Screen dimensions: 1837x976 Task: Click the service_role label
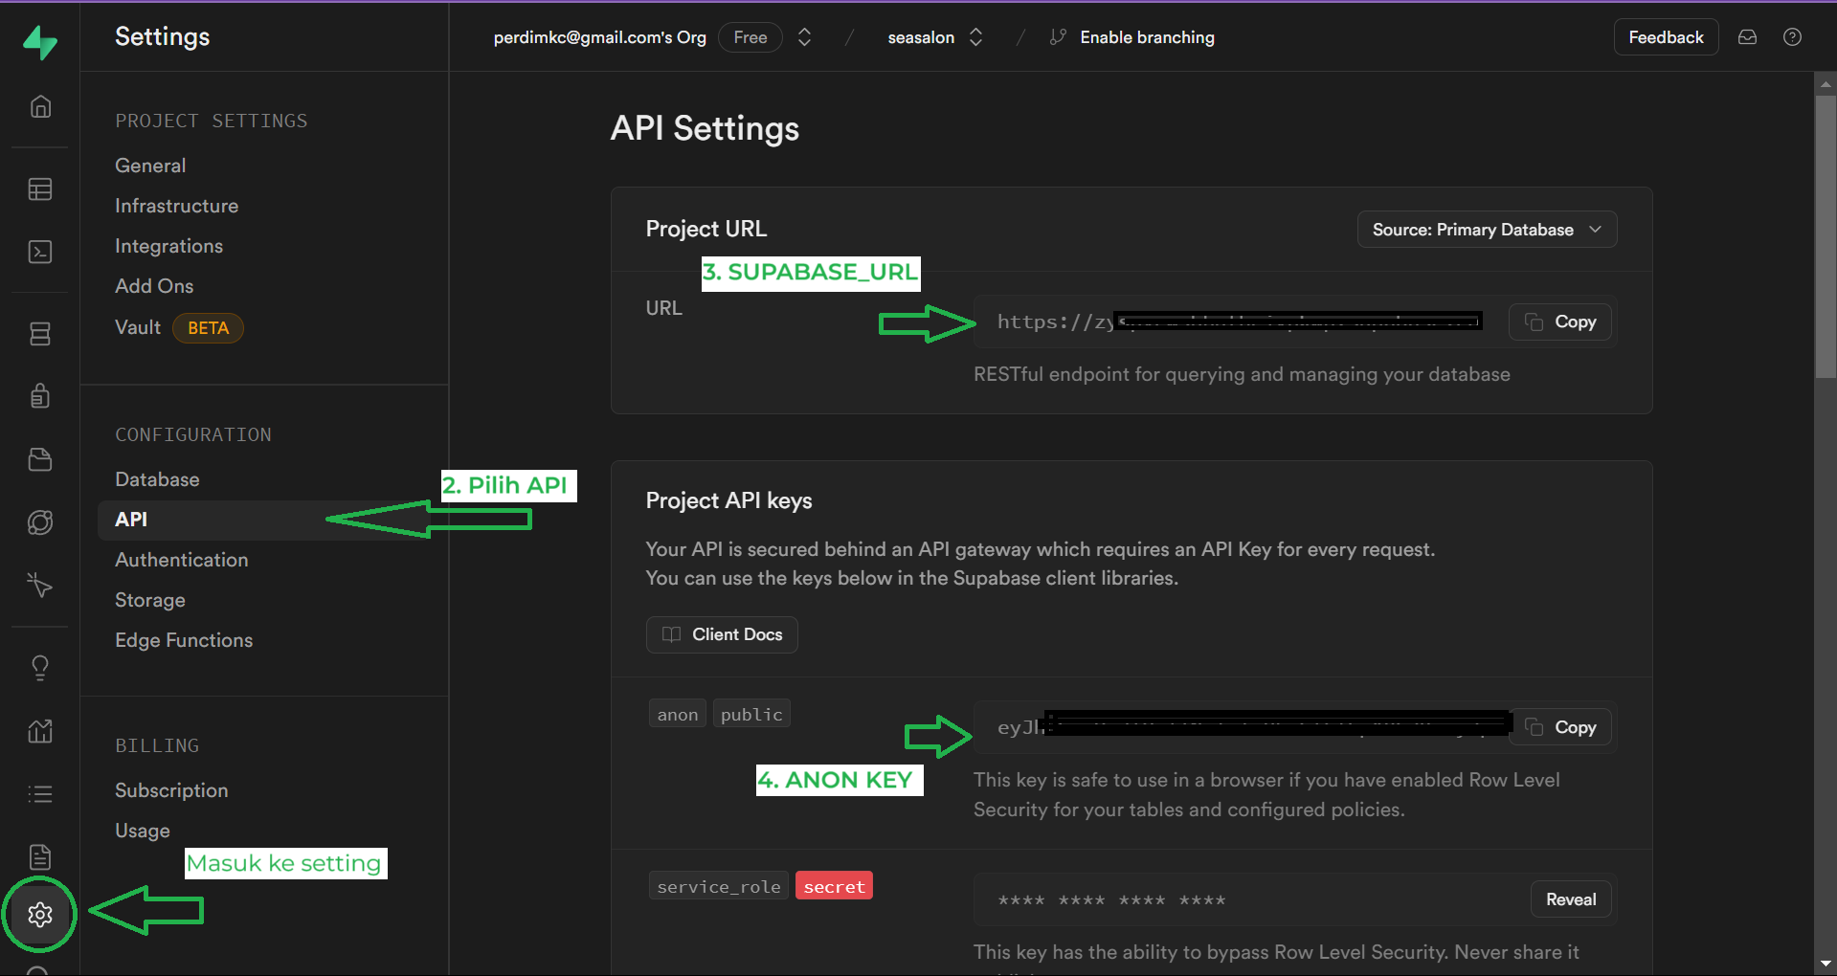718,886
